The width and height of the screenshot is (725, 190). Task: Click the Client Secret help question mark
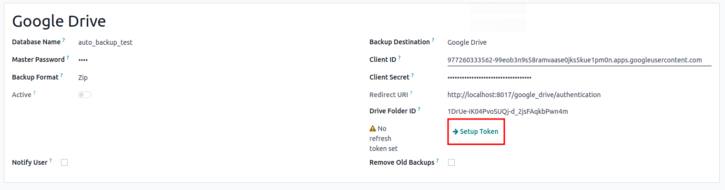pyautogui.click(x=412, y=76)
